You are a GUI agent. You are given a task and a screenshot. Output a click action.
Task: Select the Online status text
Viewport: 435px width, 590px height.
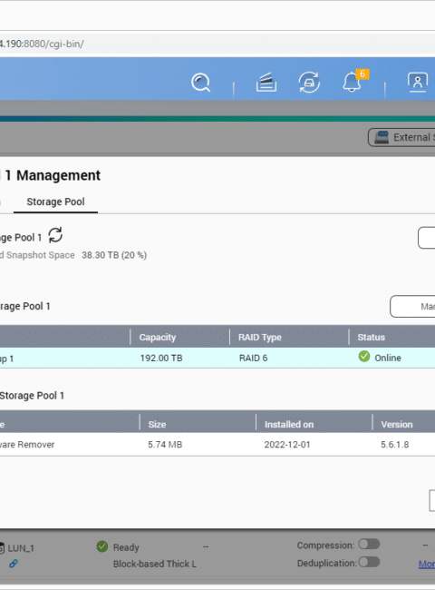pyautogui.click(x=388, y=358)
